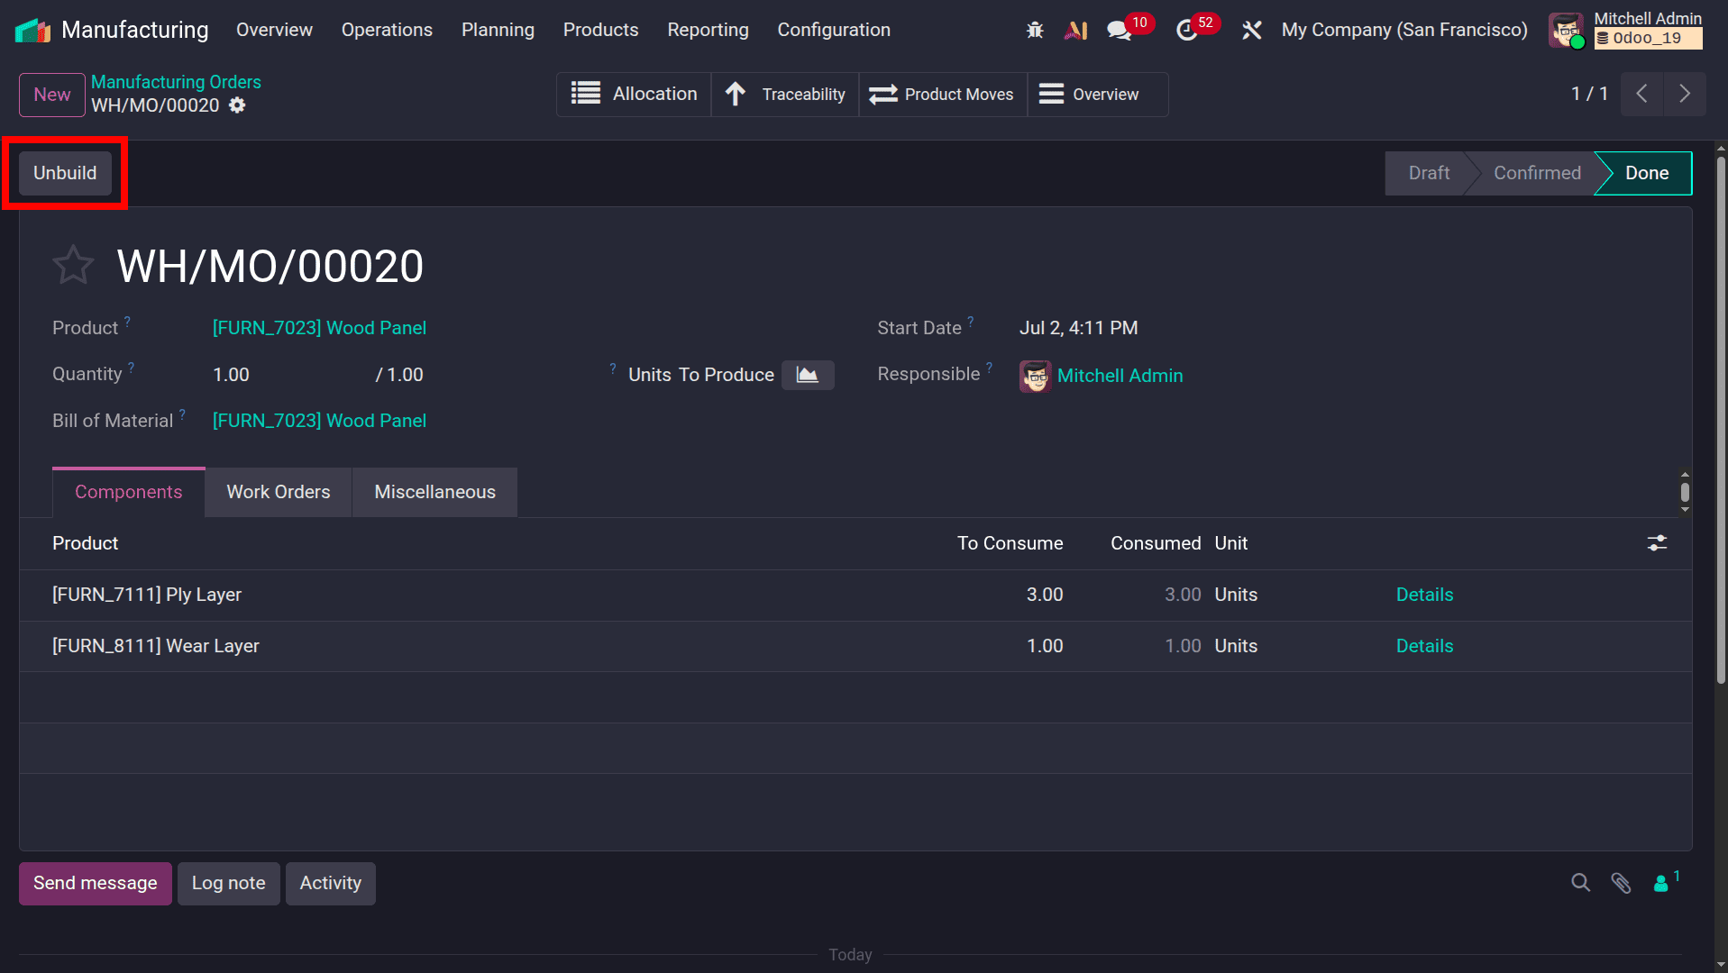
Task: Switch to the Work Orders tab
Action: point(279,492)
